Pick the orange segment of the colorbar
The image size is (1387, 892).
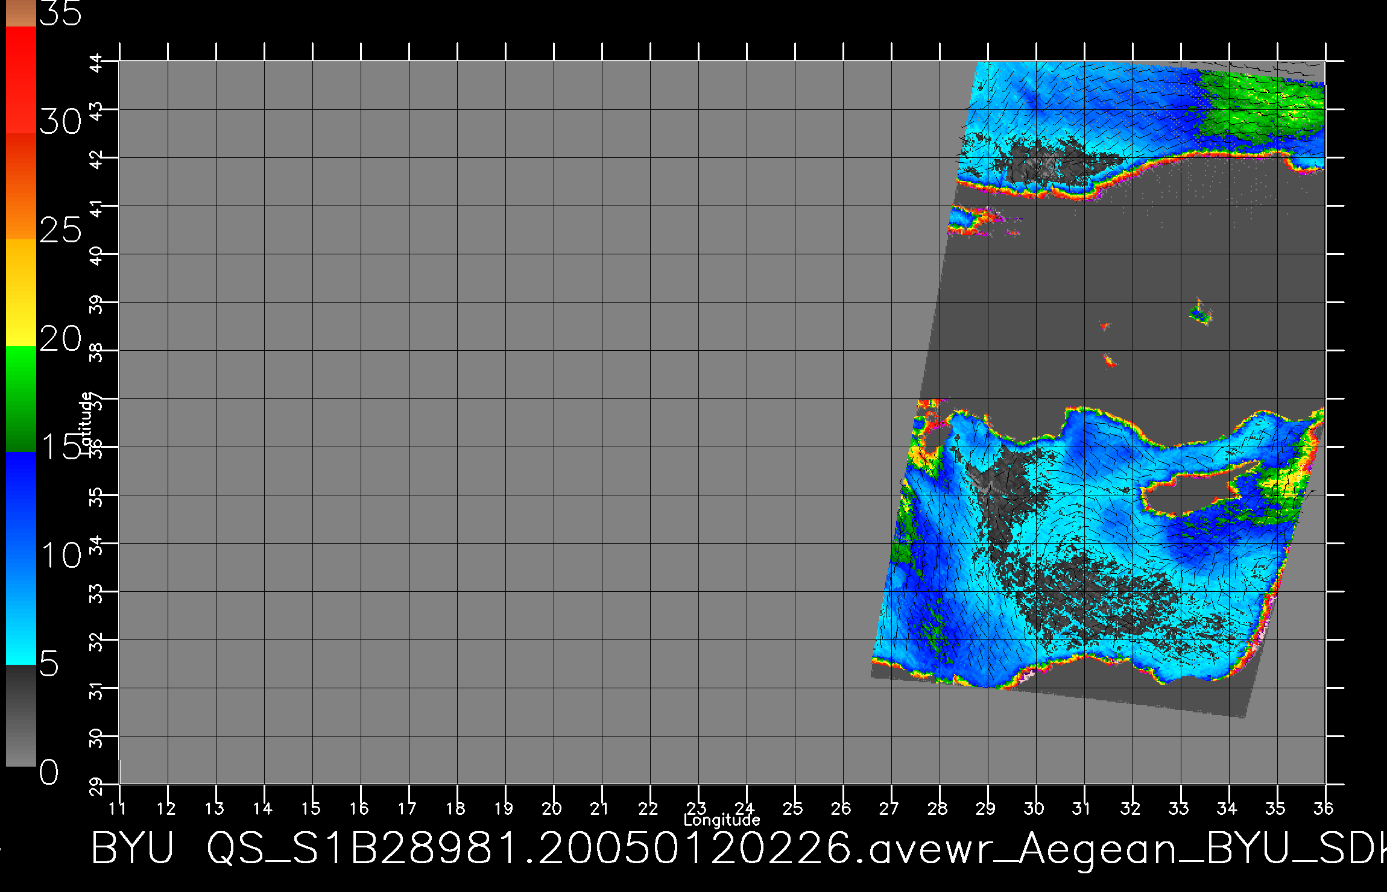coord(21,187)
